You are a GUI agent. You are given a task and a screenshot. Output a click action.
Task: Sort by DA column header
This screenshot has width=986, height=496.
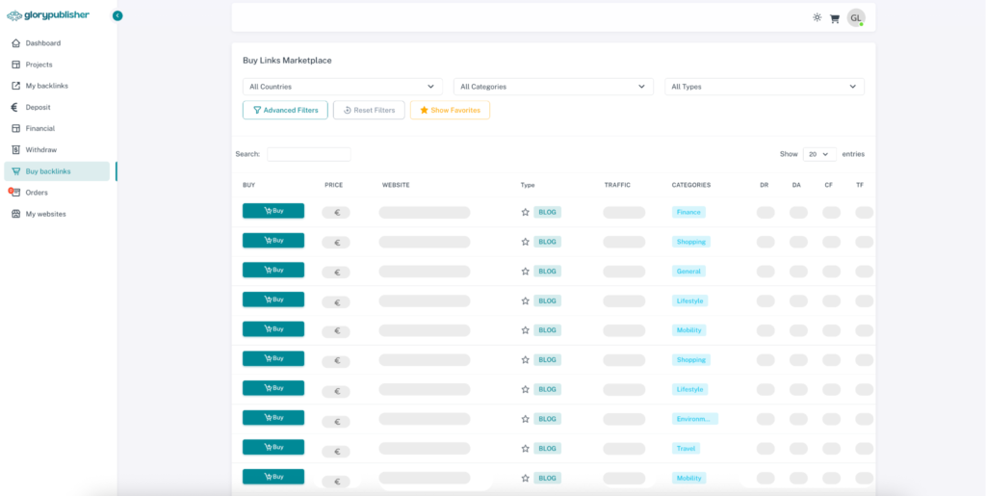[x=796, y=185]
